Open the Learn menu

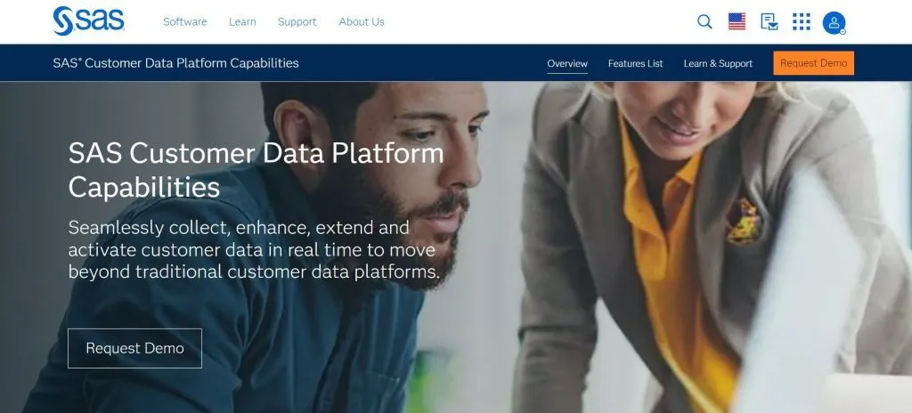(x=242, y=21)
